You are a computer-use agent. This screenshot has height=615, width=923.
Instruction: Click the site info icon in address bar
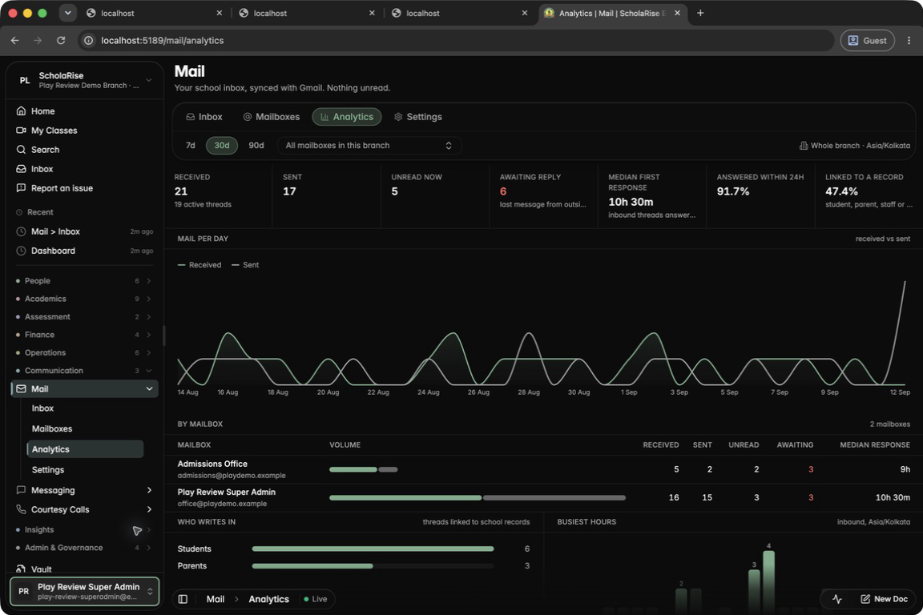[x=88, y=41]
